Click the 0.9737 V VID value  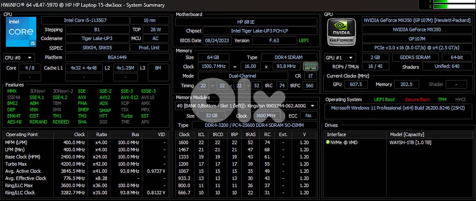[156, 171]
